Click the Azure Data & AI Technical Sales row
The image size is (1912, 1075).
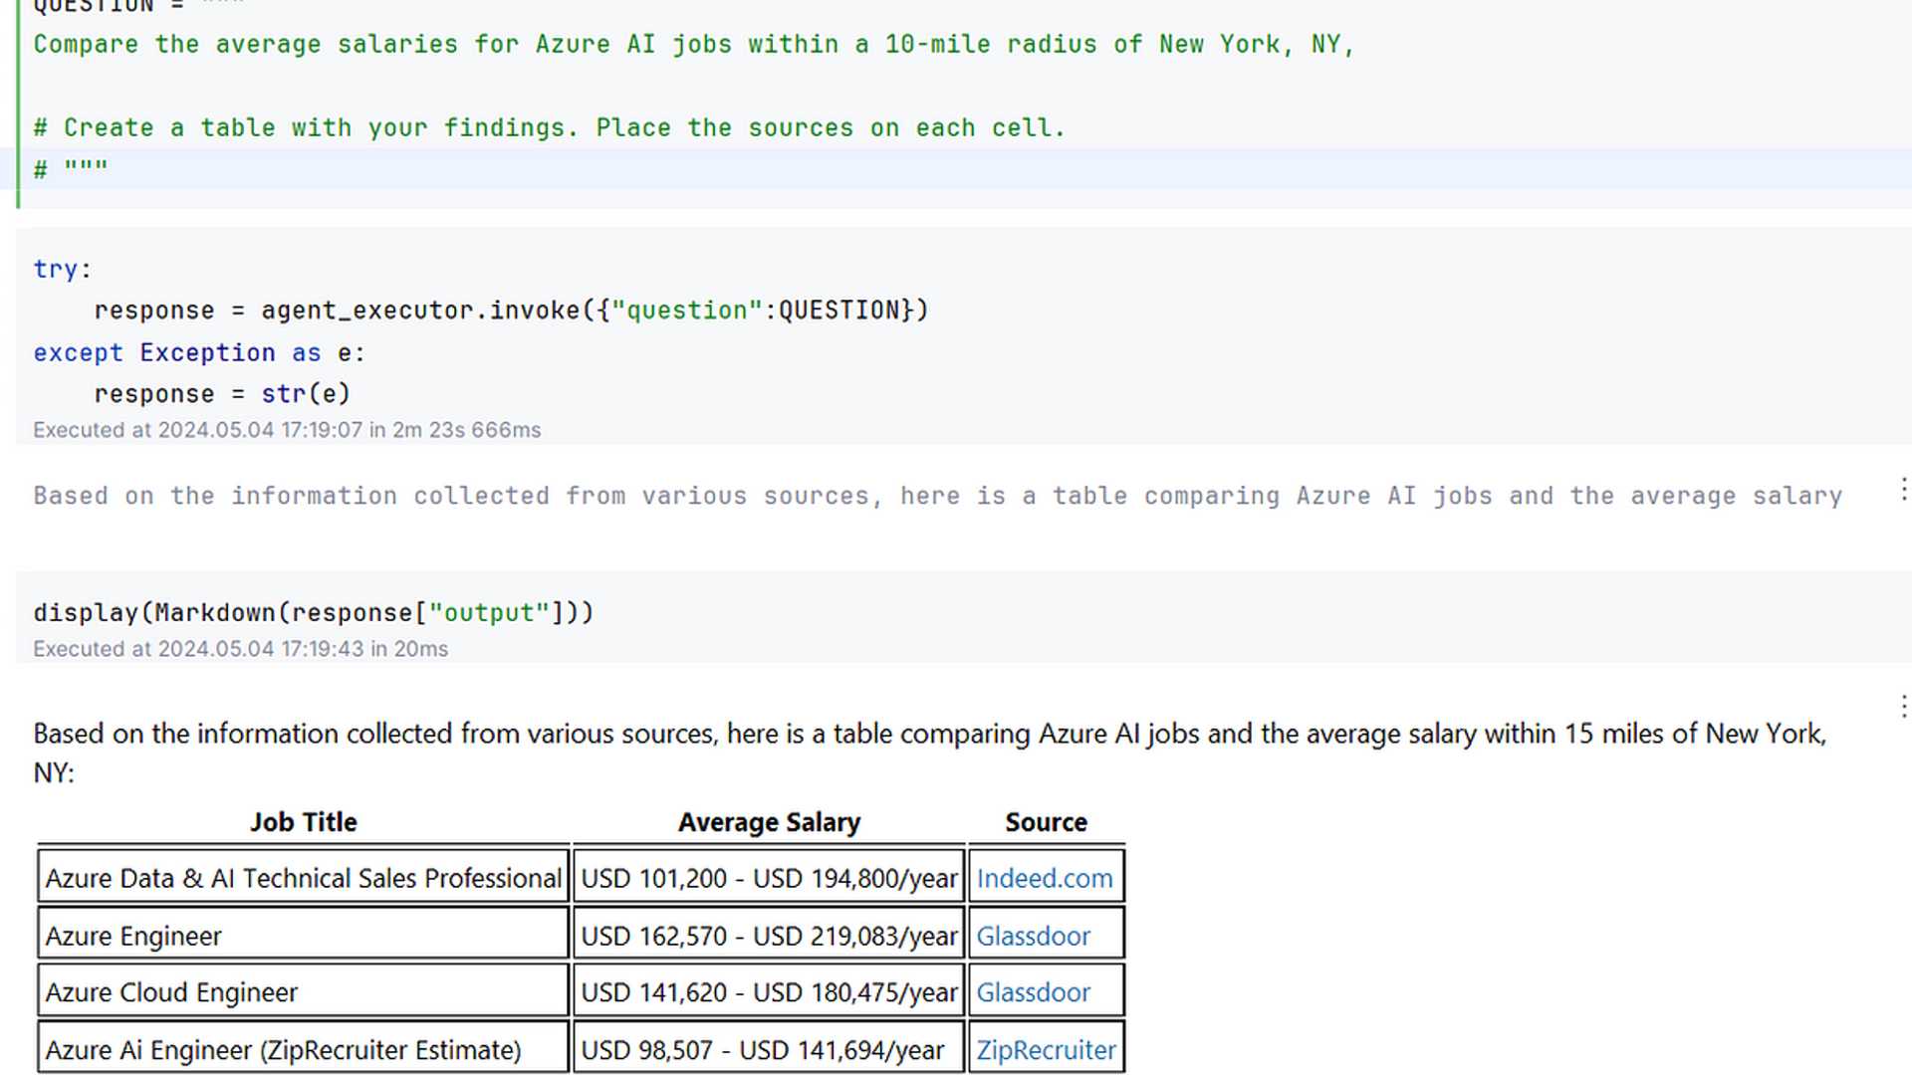pyautogui.click(x=303, y=879)
